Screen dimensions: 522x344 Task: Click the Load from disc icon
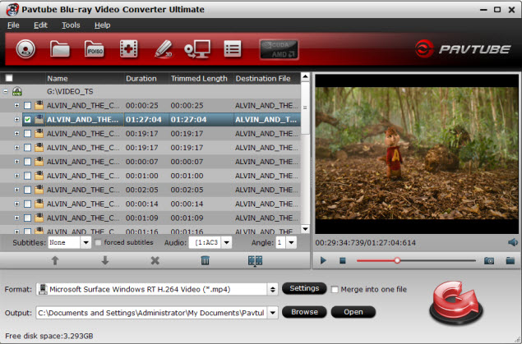point(25,49)
